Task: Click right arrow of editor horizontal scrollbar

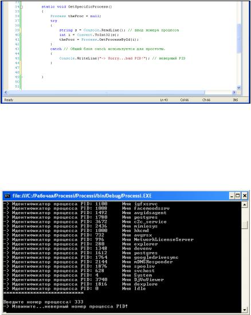Action: click(x=234, y=92)
